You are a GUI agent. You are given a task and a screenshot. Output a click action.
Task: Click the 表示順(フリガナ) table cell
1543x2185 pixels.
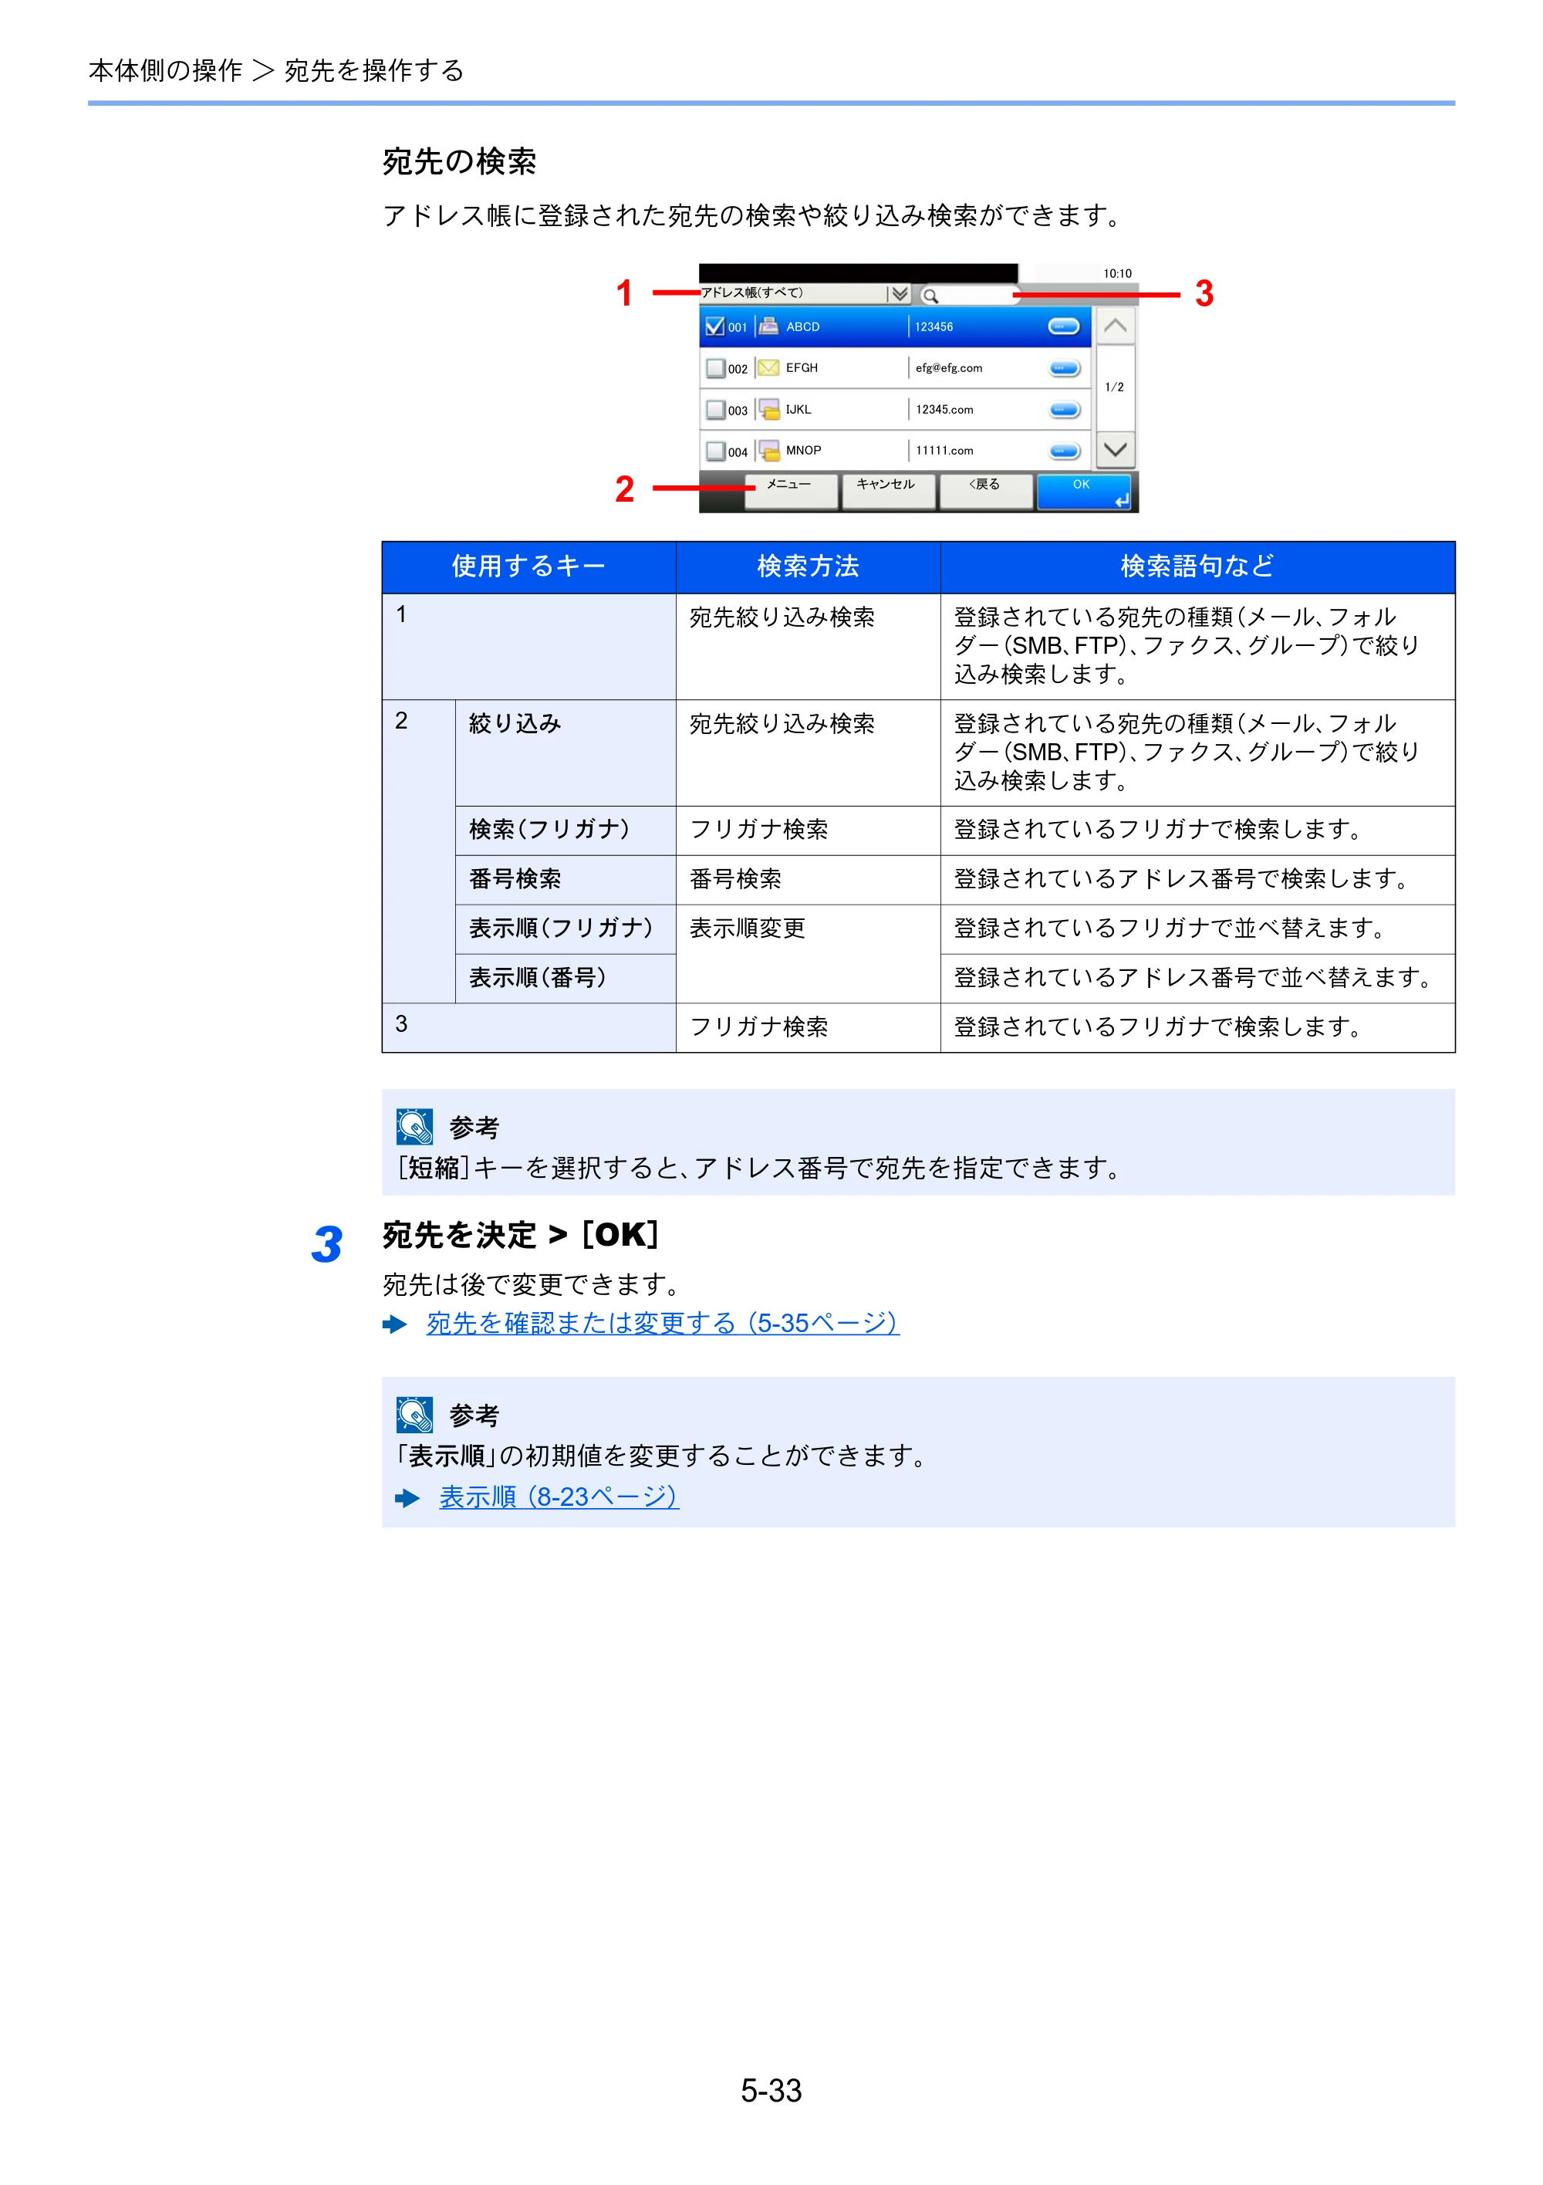[x=565, y=928]
